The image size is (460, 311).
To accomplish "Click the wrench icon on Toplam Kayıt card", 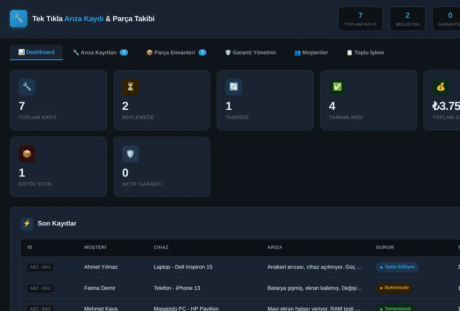I will pyautogui.click(x=27, y=87).
